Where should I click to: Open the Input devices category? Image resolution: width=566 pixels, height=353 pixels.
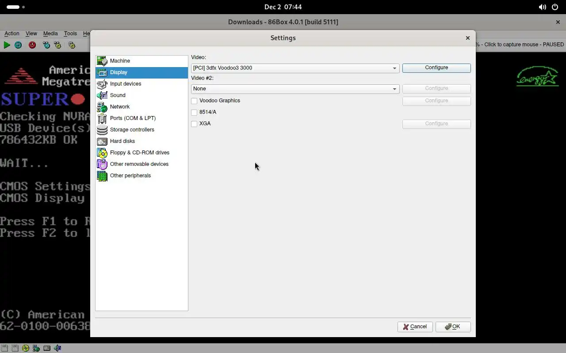tap(141, 84)
